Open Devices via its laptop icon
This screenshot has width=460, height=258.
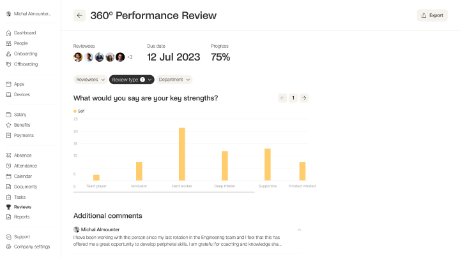coord(8,94)
